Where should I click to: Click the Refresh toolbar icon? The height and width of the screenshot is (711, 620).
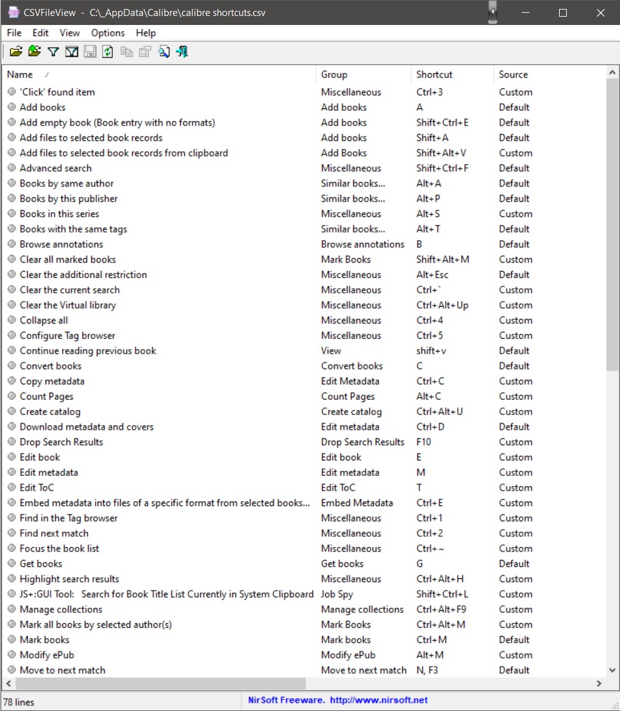point(108,52)
